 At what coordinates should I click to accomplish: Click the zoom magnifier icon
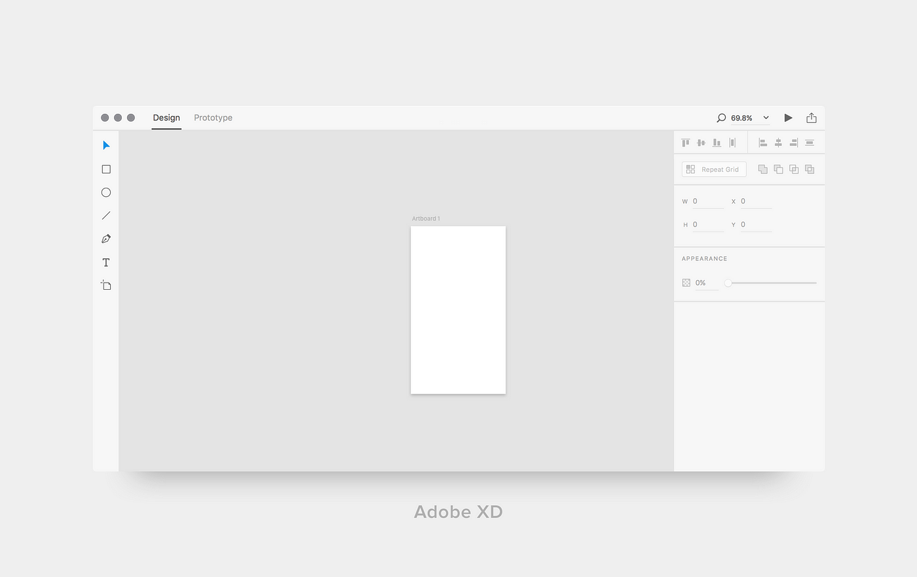(721, 118)
